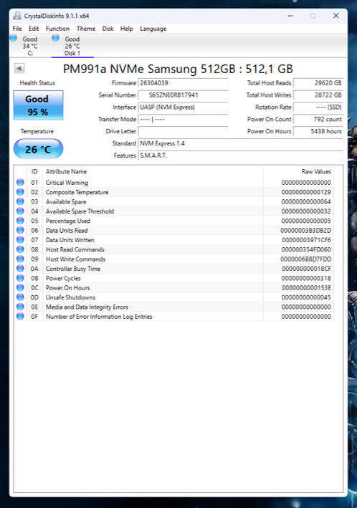Click the Rotation Rate value (SSD)
357x508 pixels.
(318, 107)
